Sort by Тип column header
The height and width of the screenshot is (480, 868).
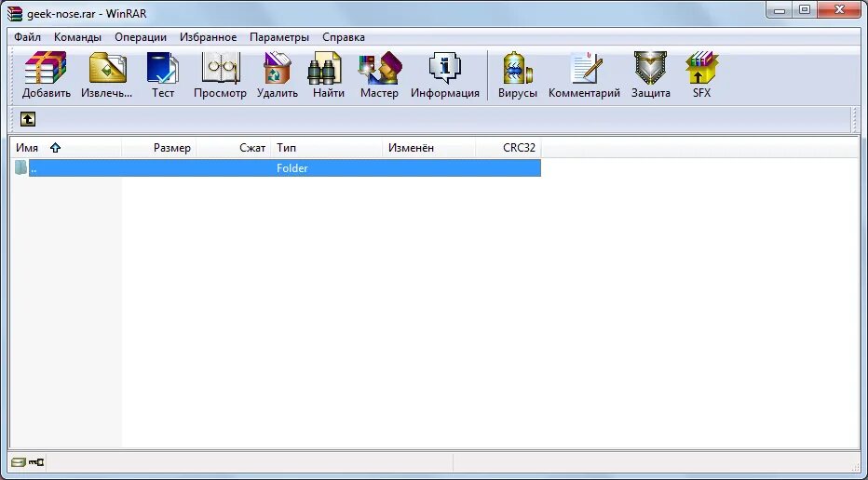pos(327,148)
